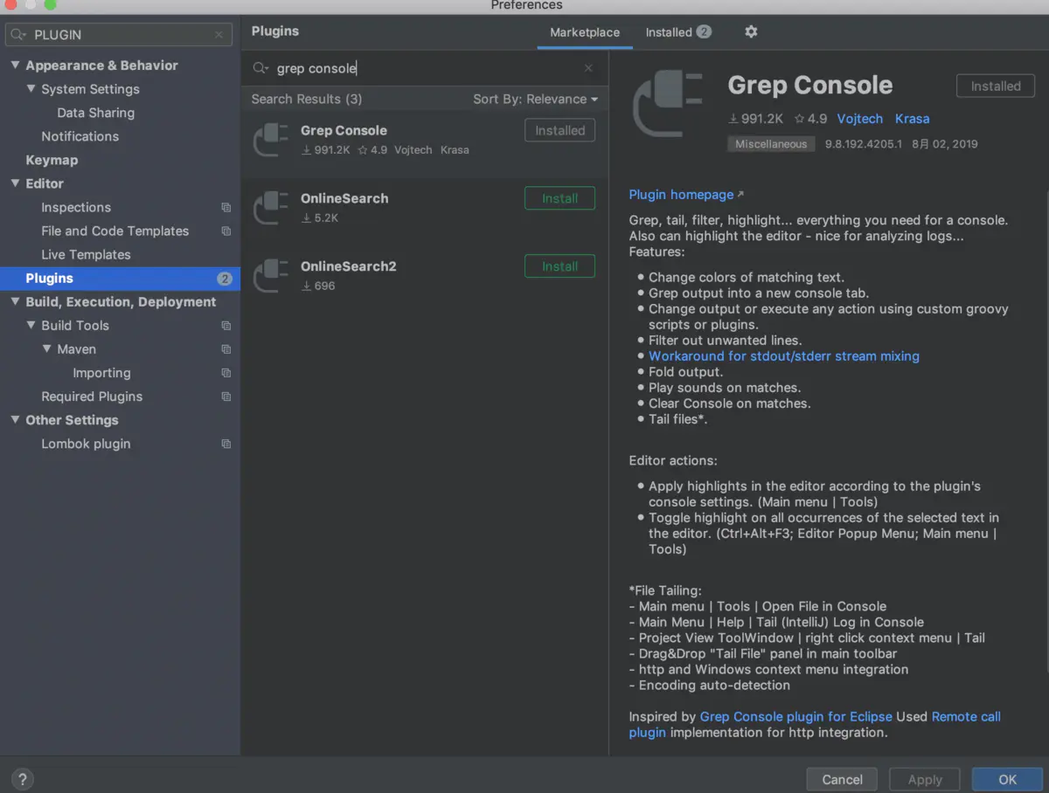Click the magnifier icon in plugin search
The width and height of the screenshot is (1049, 793).
click(261, 68)
